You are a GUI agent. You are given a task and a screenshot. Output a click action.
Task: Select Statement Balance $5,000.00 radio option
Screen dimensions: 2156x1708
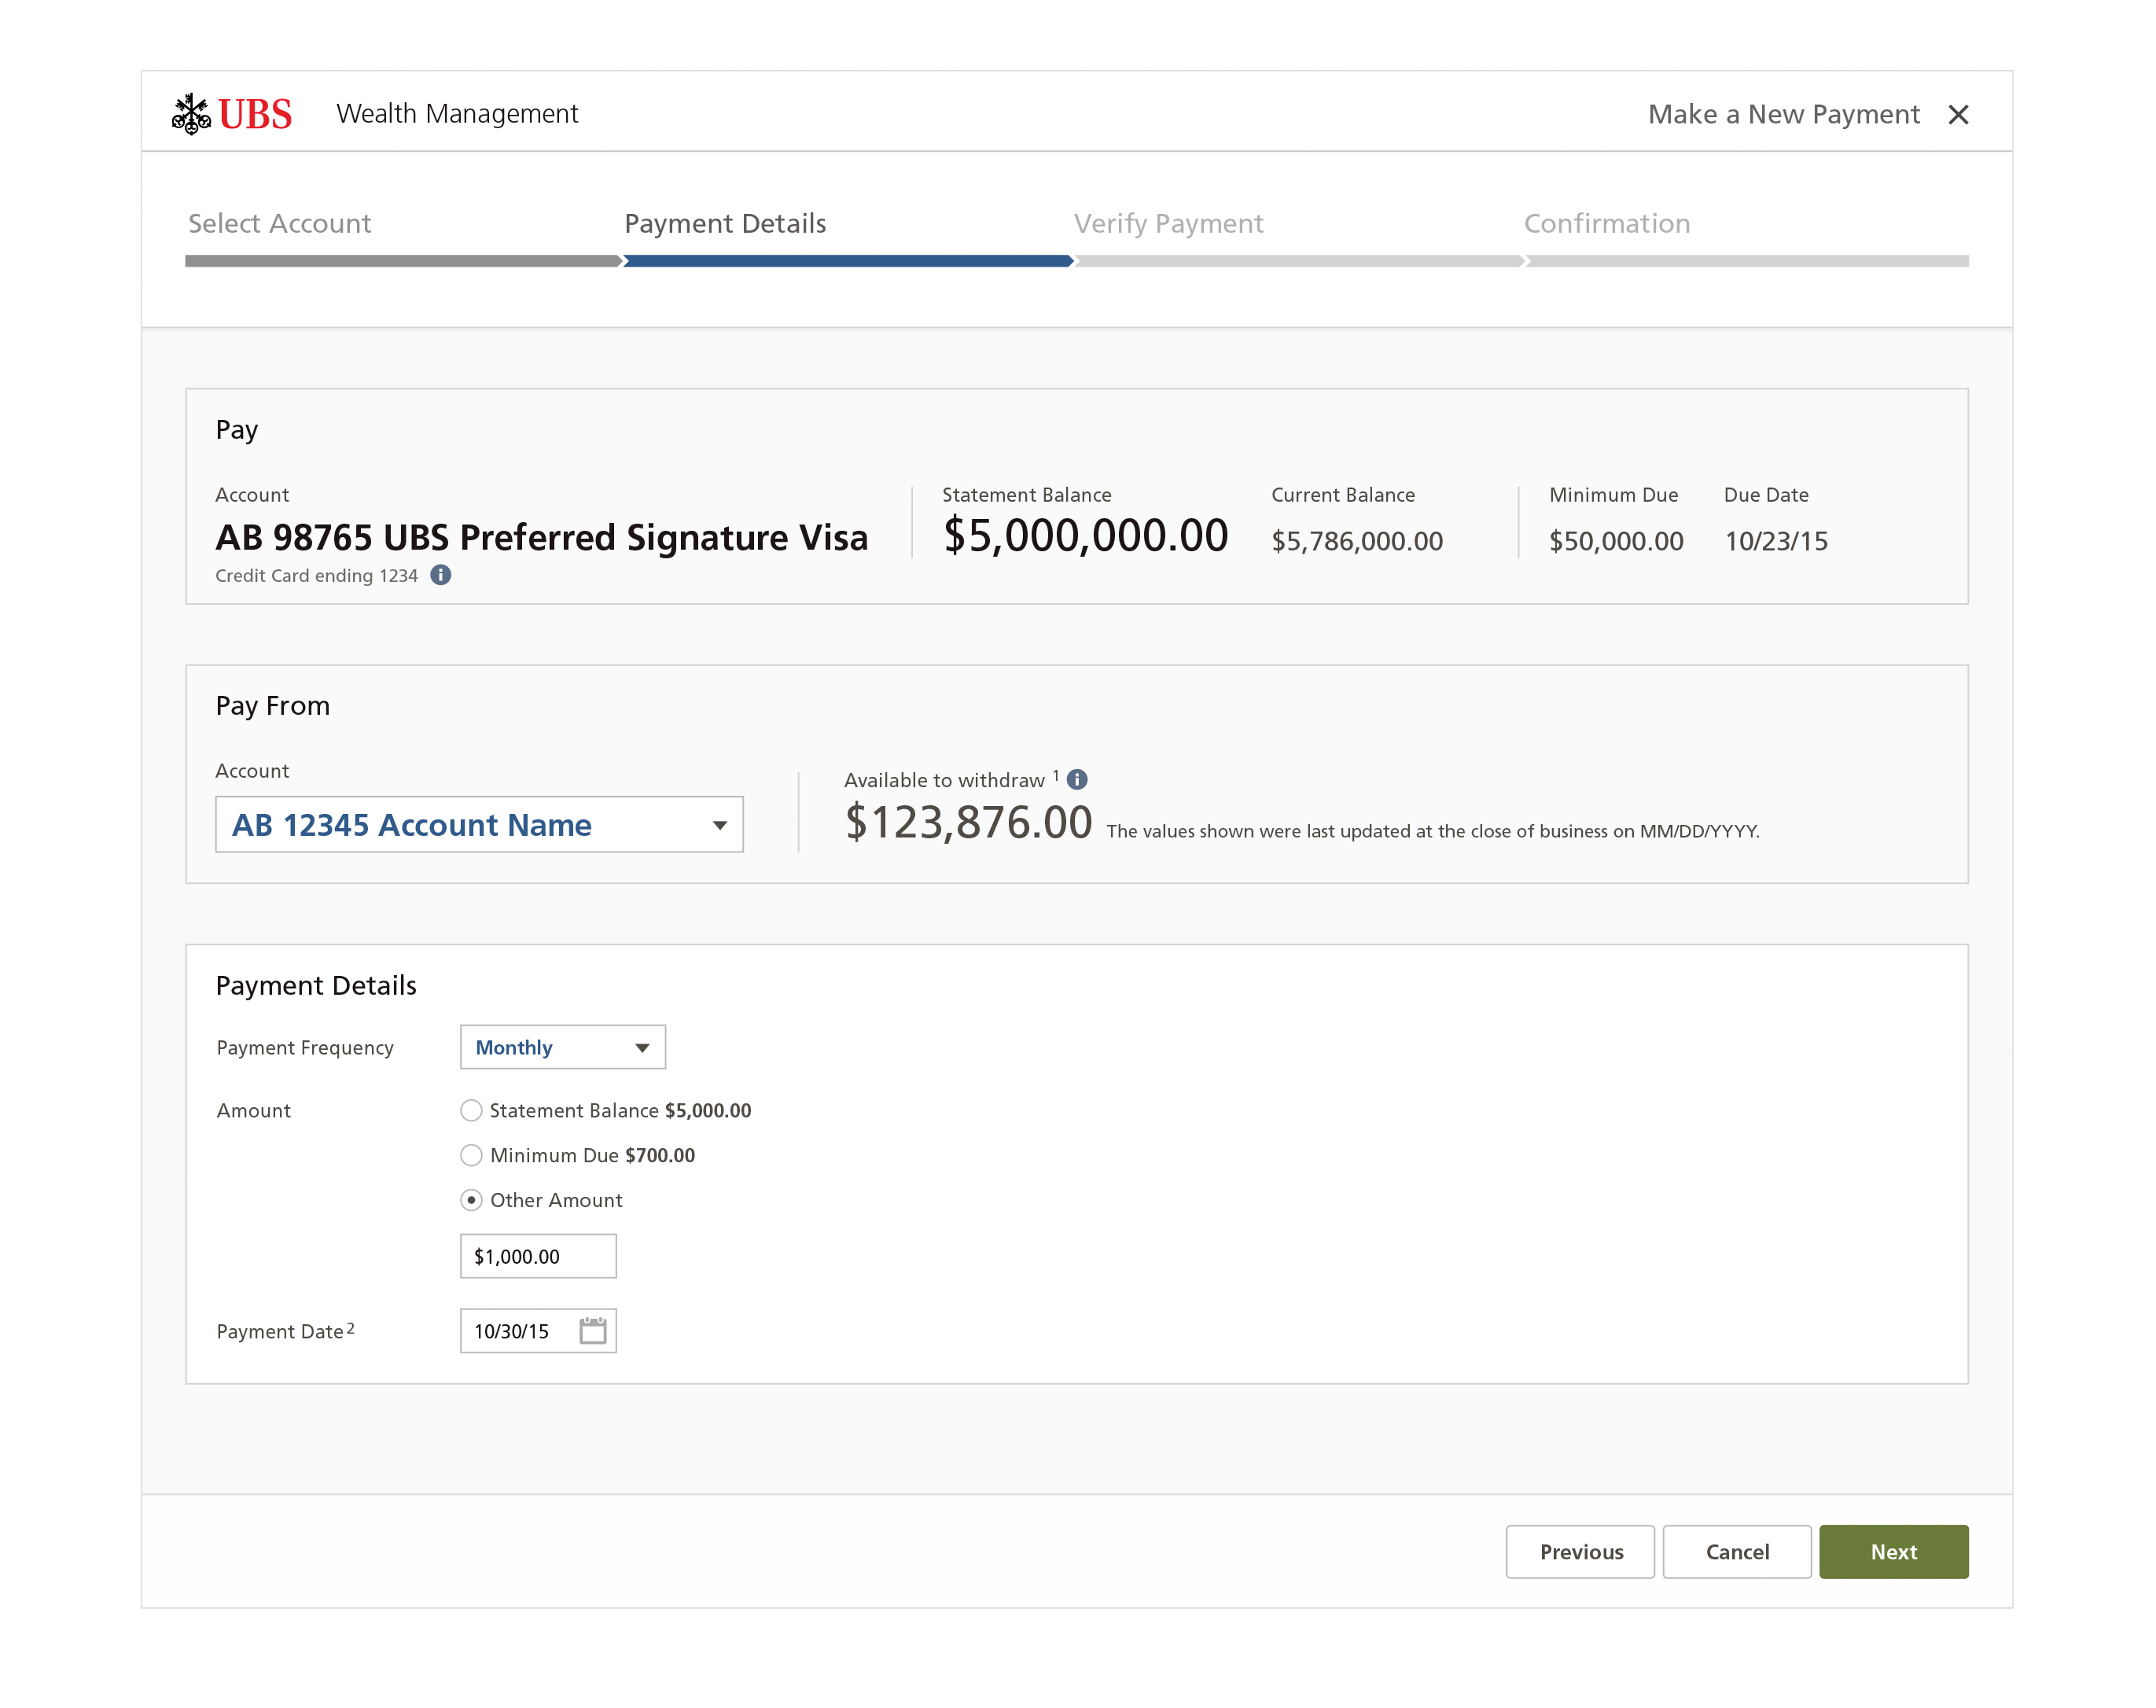471,1110
